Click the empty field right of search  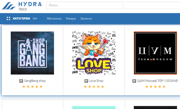click(151, 5)
